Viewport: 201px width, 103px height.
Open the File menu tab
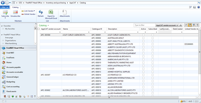tap(5, 7)
